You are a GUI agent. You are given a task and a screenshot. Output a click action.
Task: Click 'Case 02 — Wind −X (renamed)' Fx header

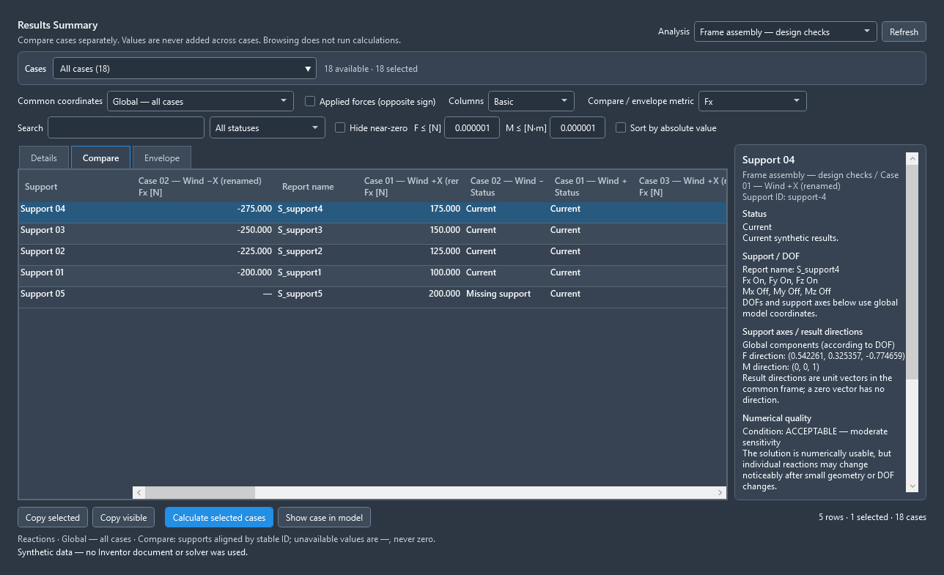tap(204, 186)
